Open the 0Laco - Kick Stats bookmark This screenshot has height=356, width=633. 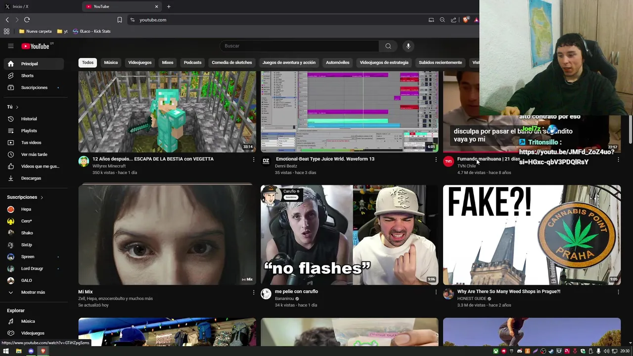[91, 31]
